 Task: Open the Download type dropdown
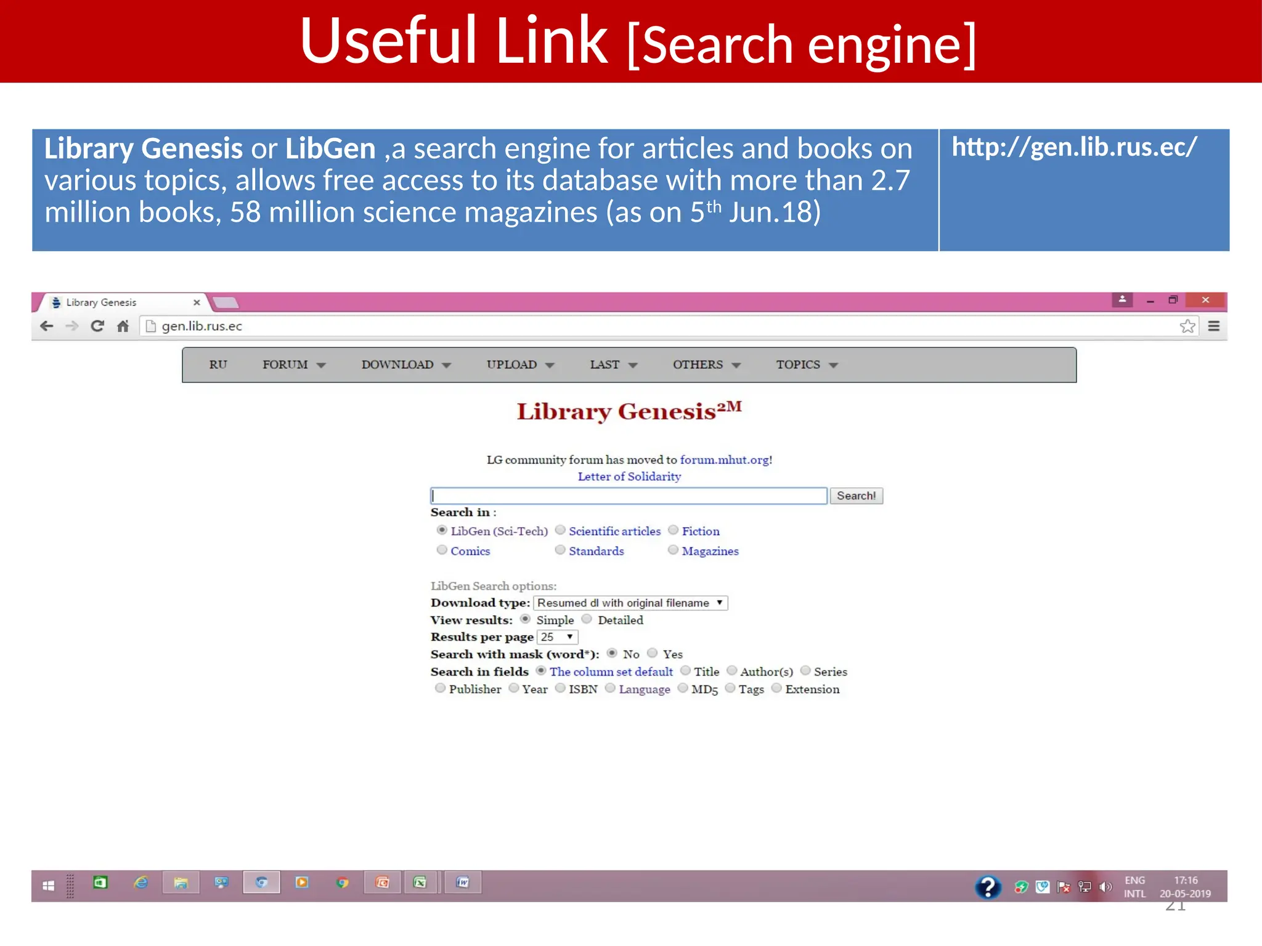(630, 603)
